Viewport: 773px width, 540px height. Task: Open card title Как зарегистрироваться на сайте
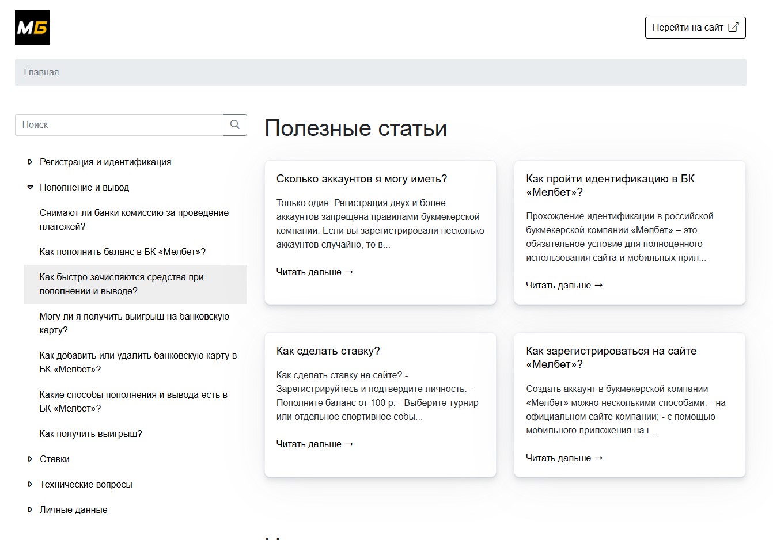coord(611,358)
